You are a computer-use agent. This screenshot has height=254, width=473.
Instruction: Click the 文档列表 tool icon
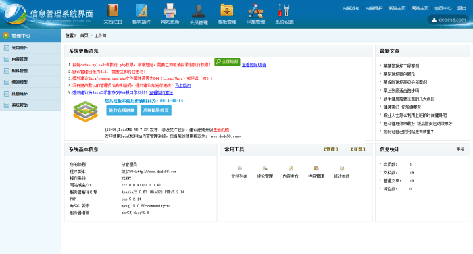pos(239,168)
